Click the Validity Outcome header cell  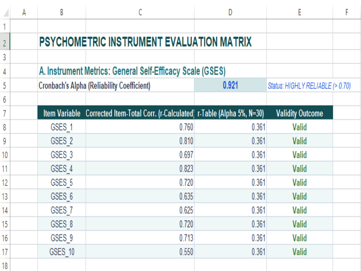pos(300,113)
